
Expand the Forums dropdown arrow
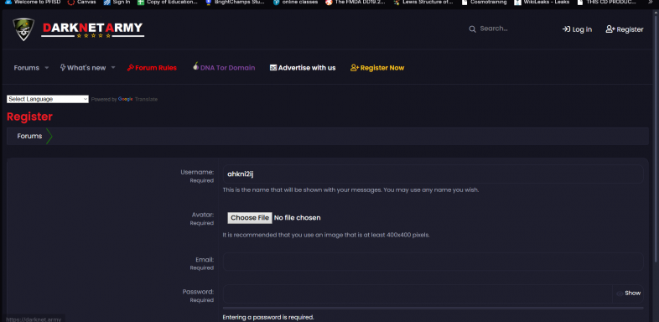pos(47,68)
